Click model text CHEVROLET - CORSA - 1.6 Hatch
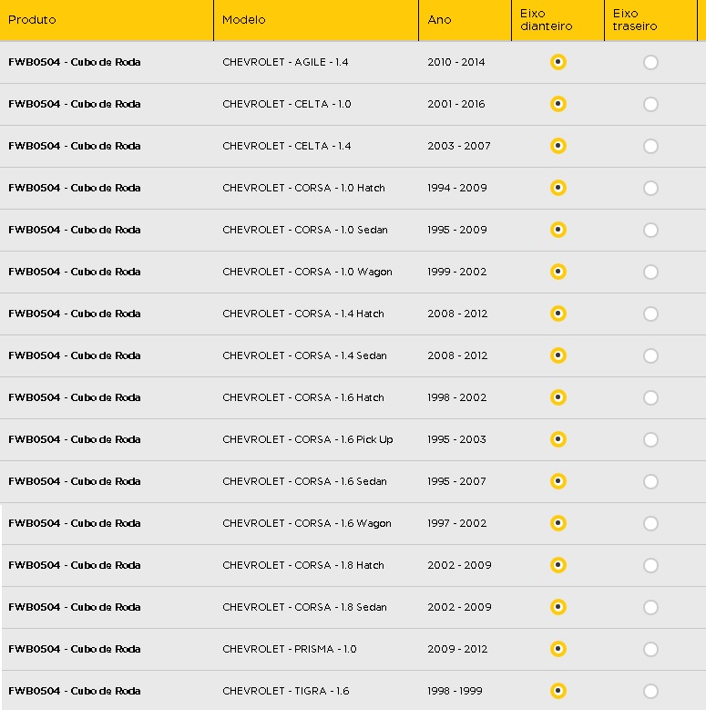 coord(303,397)
